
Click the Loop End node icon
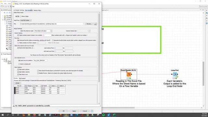pyautogui.click(x=175, y=74)
